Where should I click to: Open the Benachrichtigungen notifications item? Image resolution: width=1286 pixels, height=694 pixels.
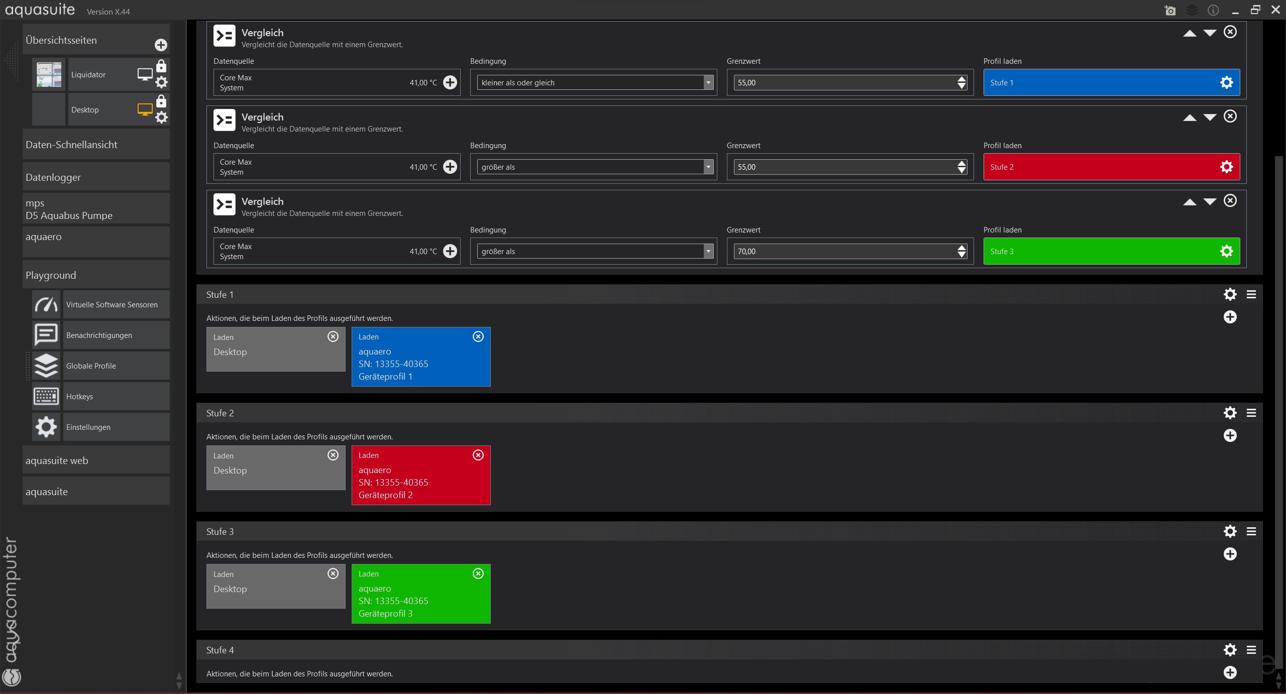click(99, 335)
